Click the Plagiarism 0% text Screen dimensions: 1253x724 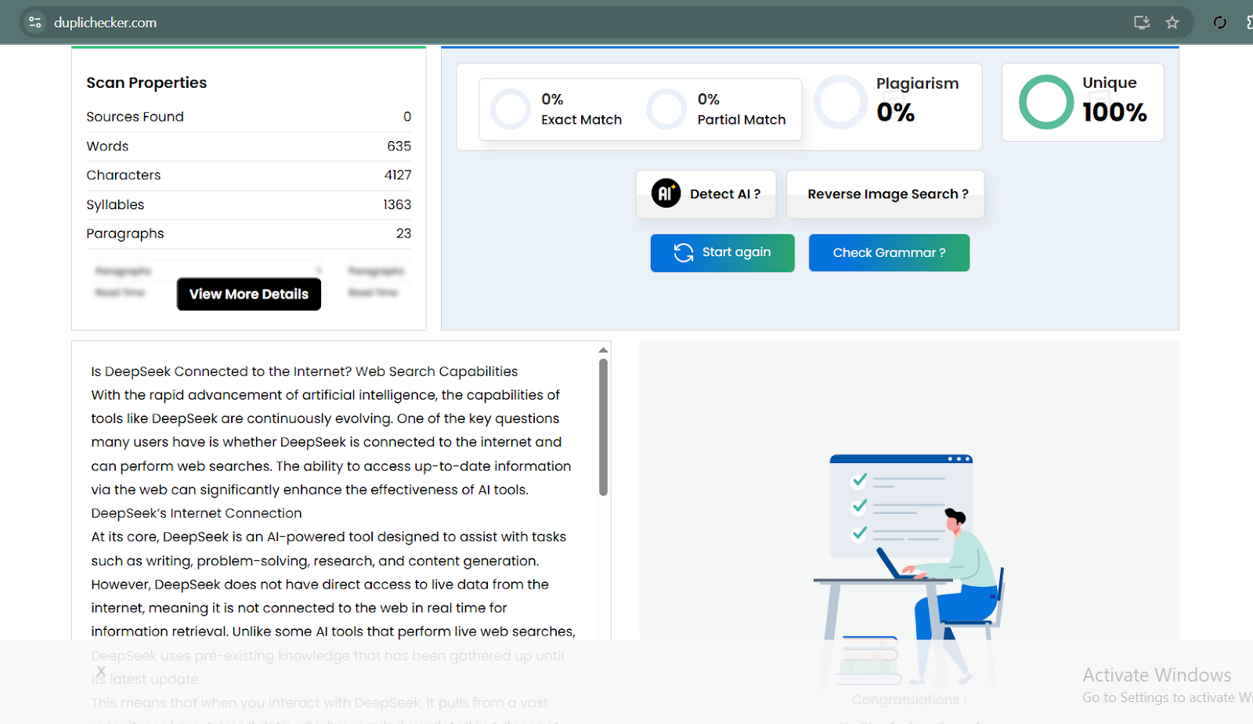click(917, 100)
